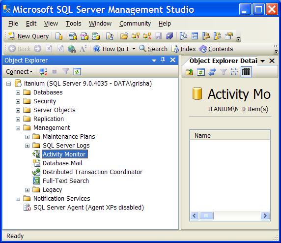Close the Object Explorer pane

click(x=172, y=60)
